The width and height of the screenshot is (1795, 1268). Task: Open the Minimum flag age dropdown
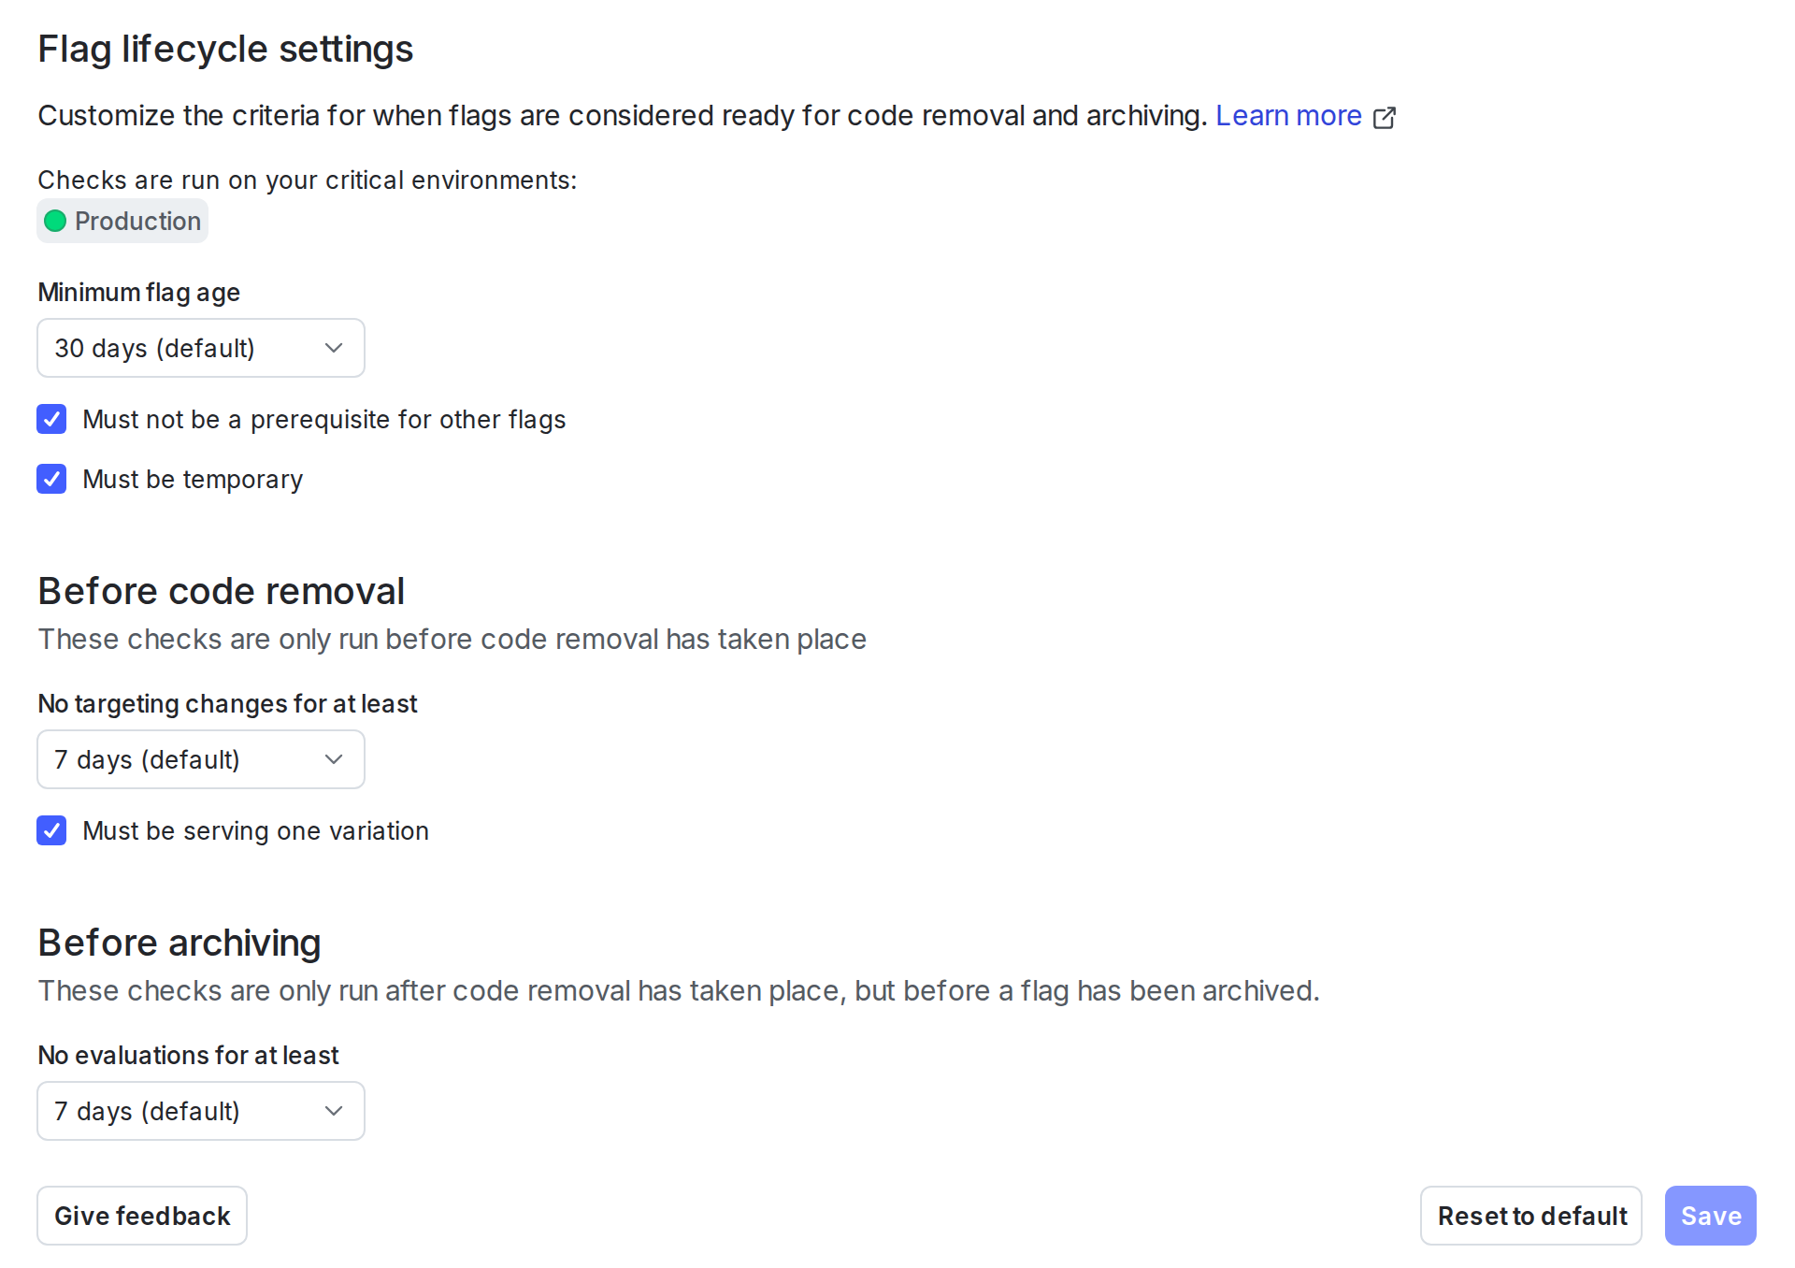click(200, 347)
